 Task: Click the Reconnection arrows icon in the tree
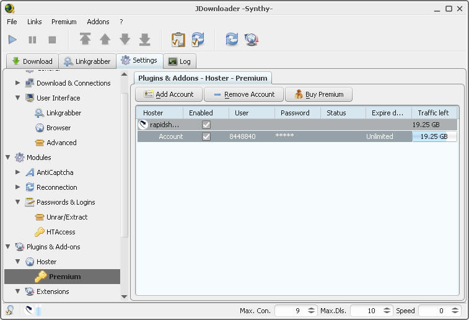point(30,187)
